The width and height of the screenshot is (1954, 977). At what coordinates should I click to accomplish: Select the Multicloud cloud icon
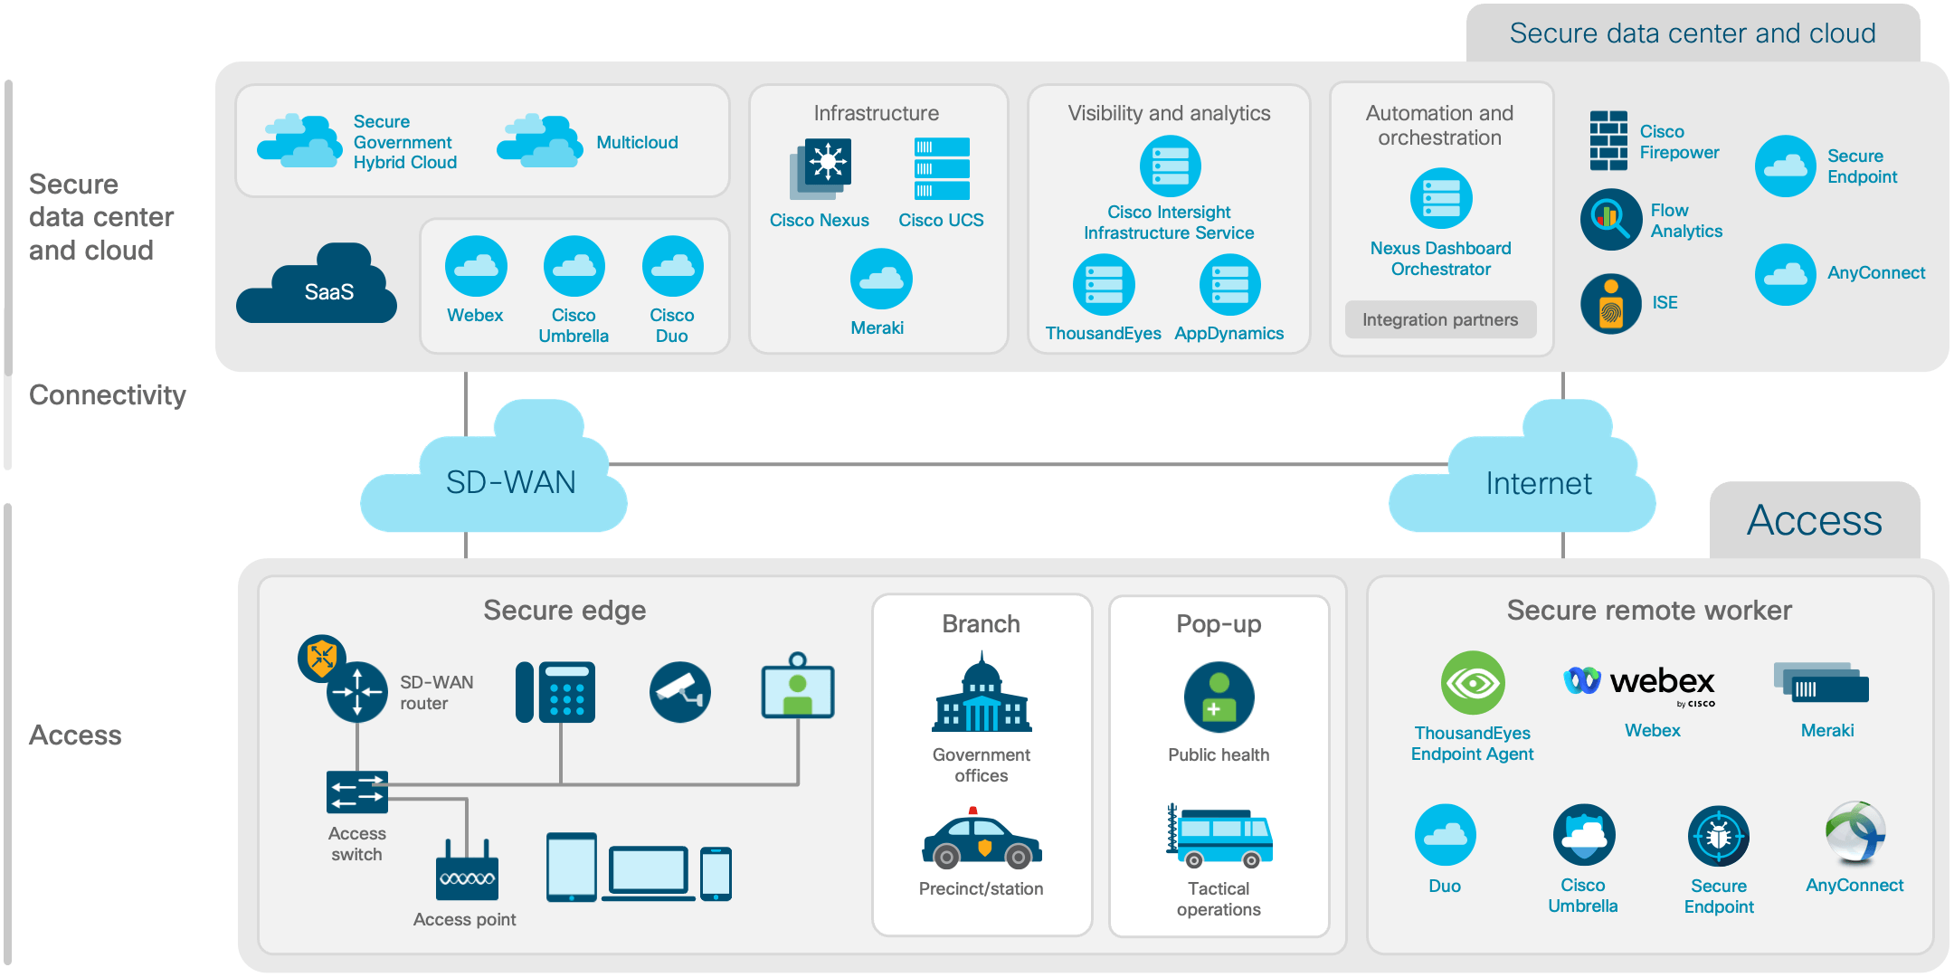tap(539, 140)
